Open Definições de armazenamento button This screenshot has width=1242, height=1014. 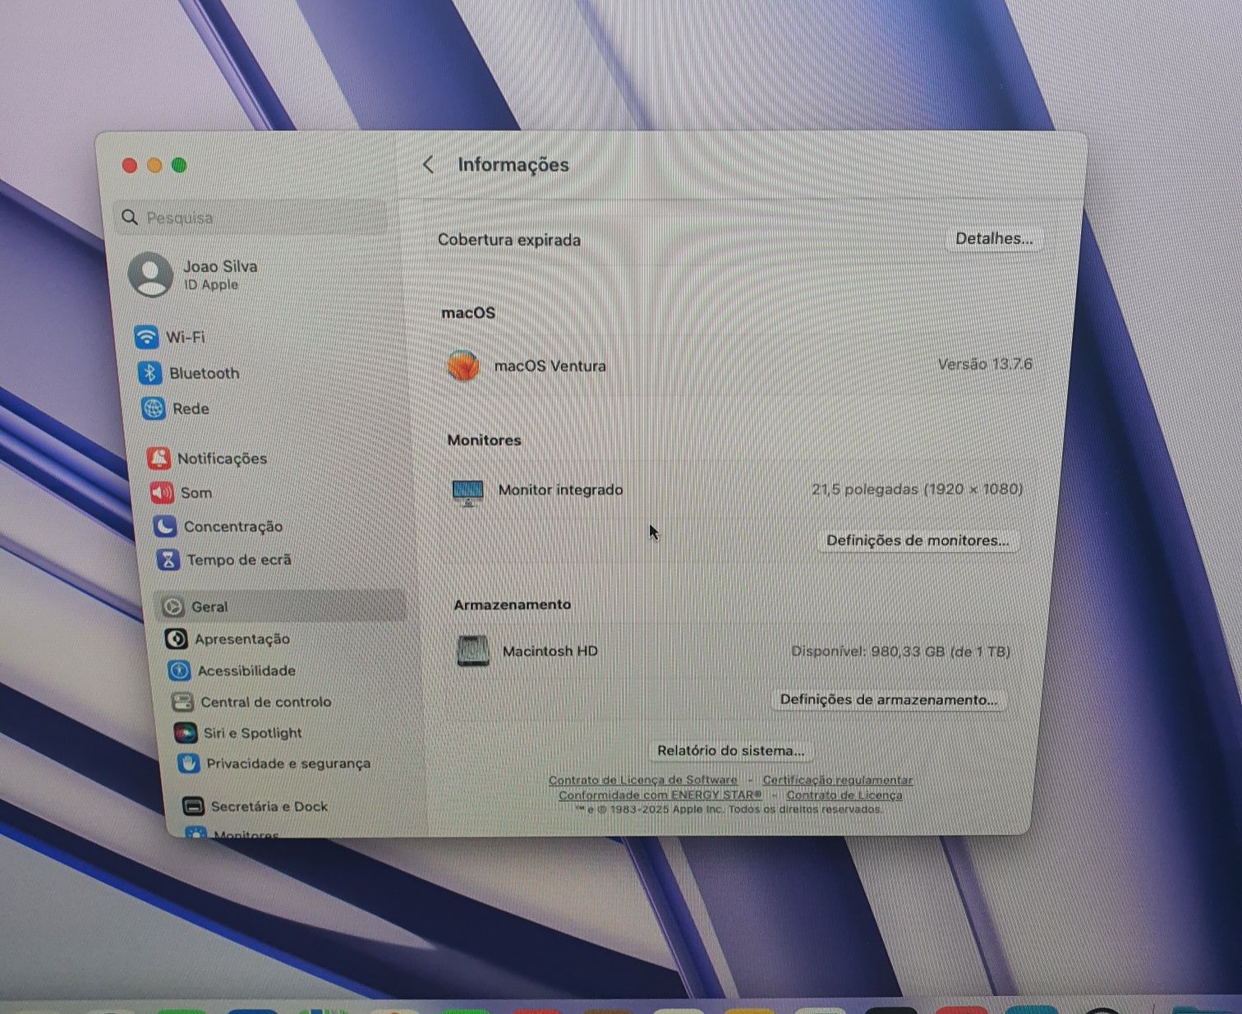[x=889, y=699]
